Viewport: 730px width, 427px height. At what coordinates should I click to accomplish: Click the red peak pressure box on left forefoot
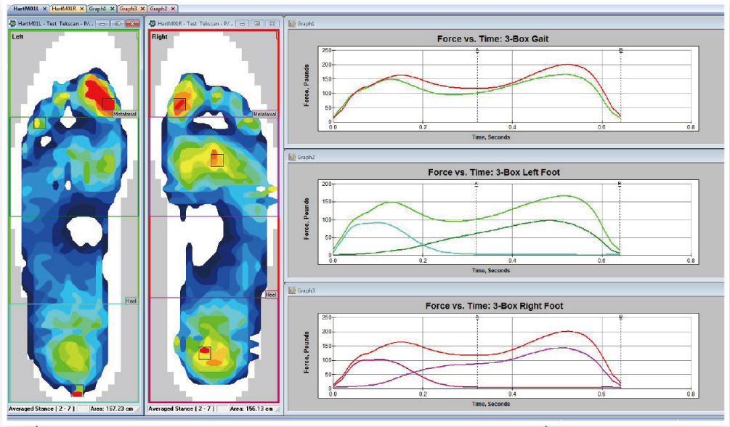(x=108, y=104)
